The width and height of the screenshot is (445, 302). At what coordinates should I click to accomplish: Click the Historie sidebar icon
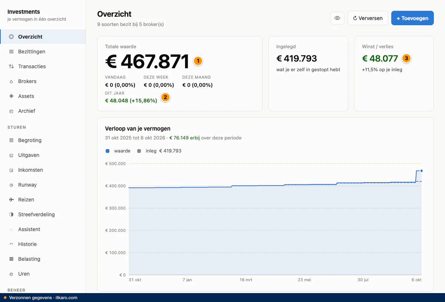11,244
